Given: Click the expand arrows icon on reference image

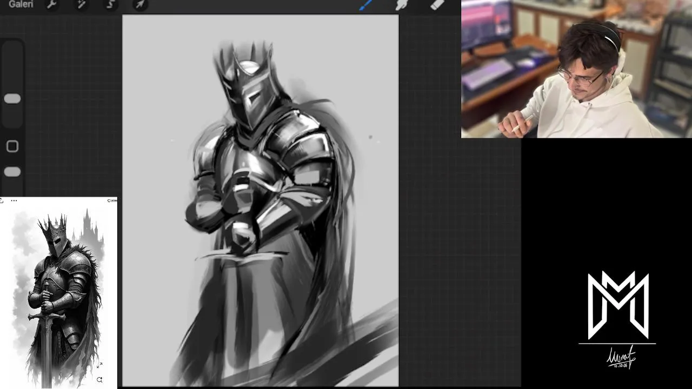Looking at the screenshot, I should click(99, 366).
